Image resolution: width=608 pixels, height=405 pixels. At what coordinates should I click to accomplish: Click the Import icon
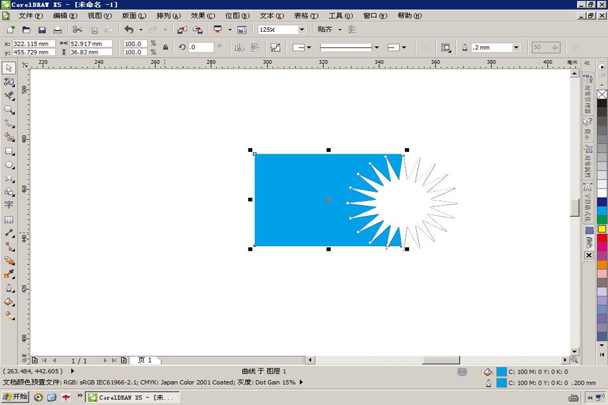tap(182, 30)
